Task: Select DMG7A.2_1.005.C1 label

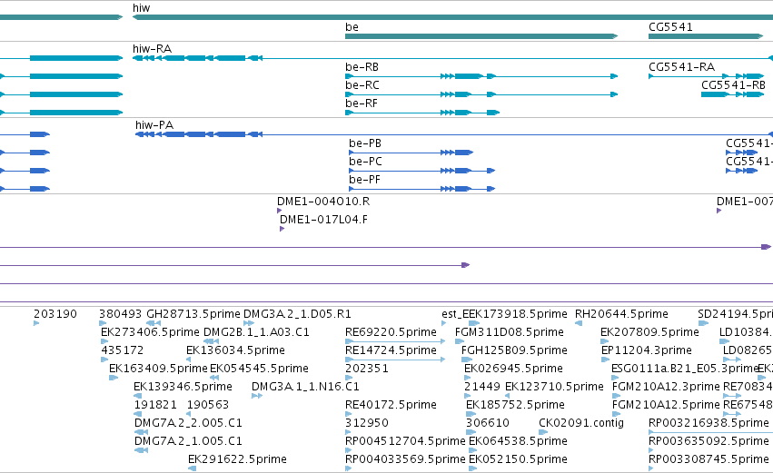Action: coord(188,441)
